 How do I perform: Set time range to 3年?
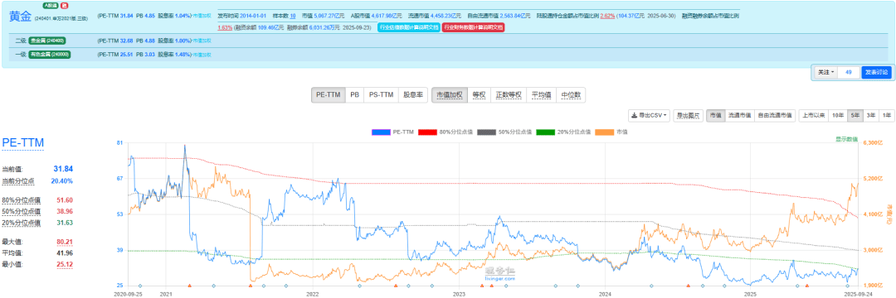coord(871,115)
